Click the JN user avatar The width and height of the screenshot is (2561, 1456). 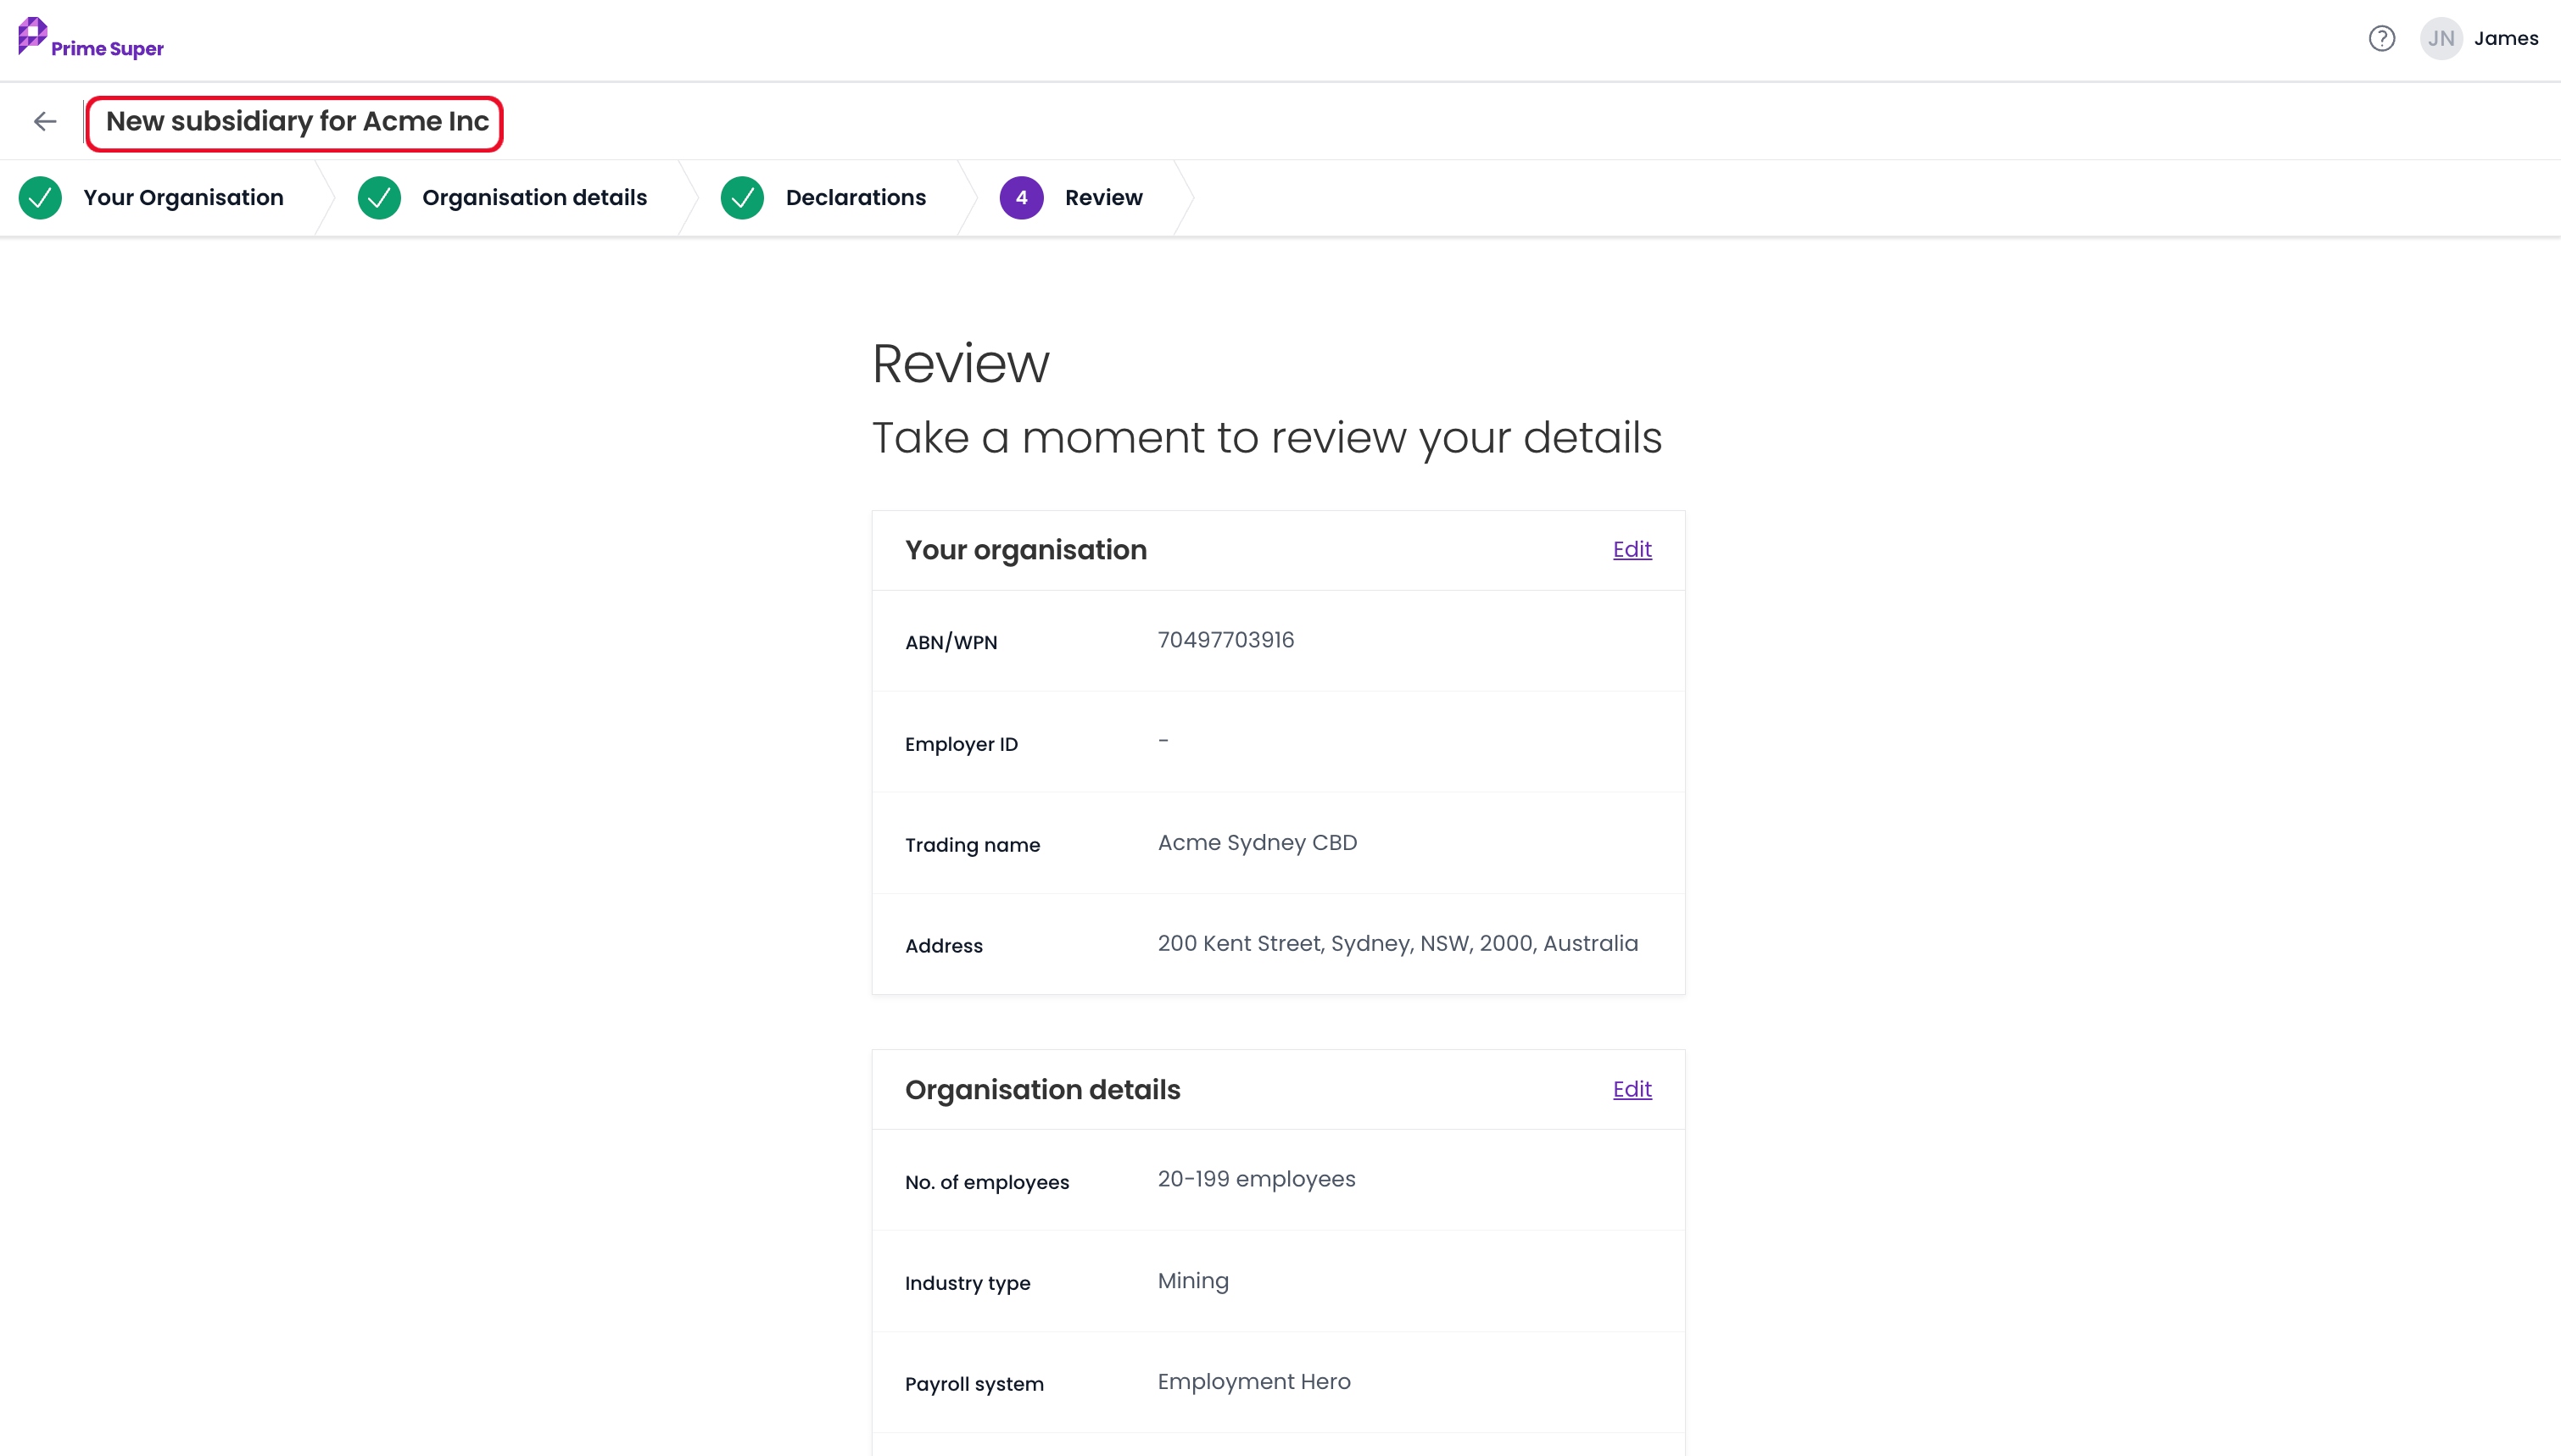tap(2440, 39)
